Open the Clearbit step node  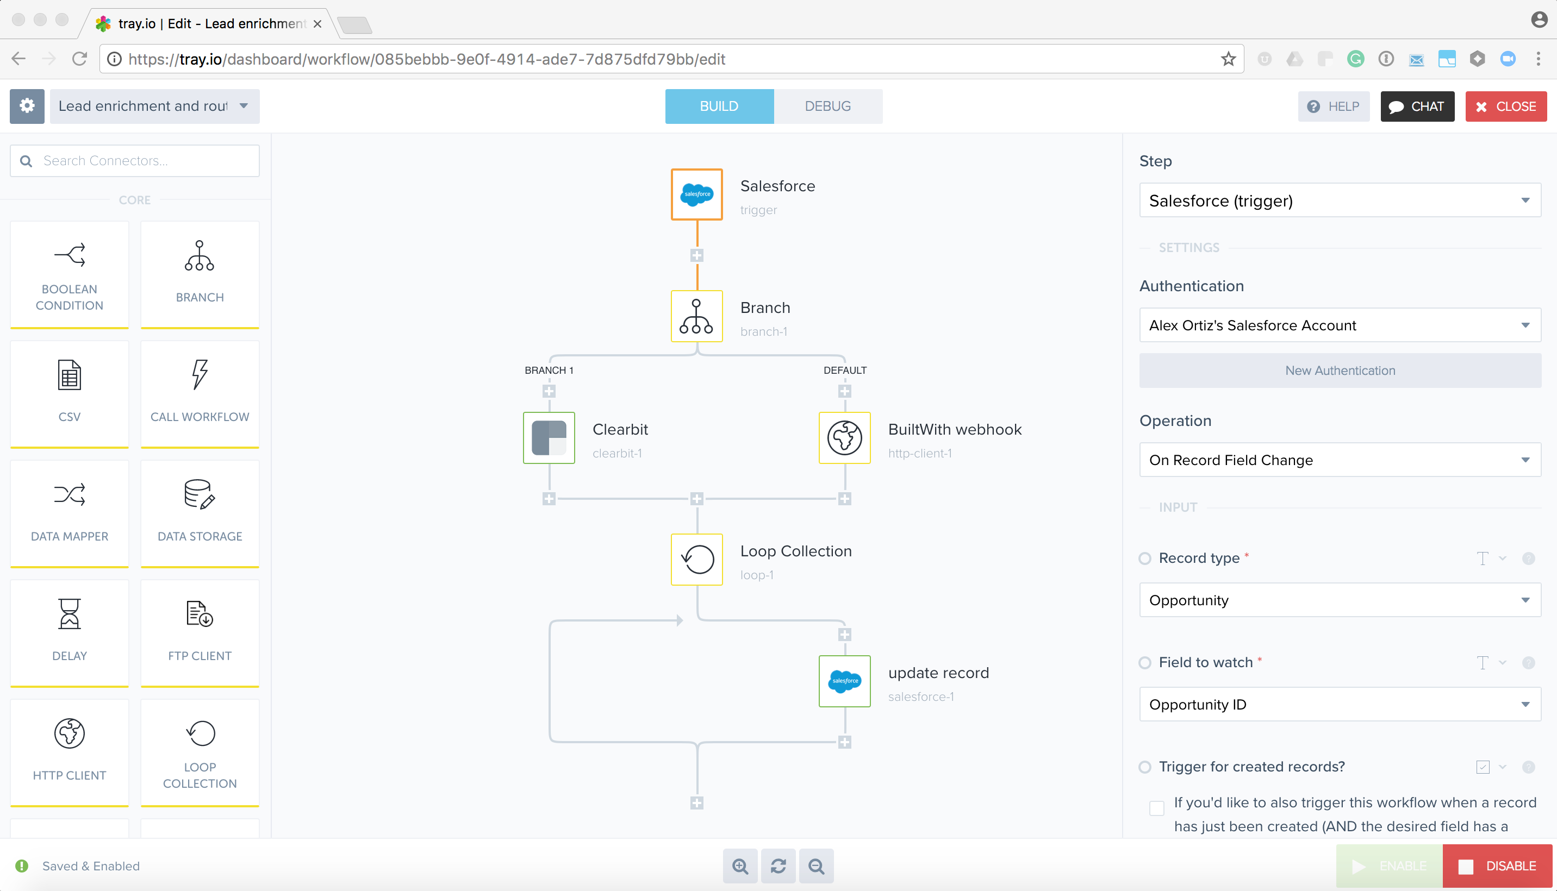[x=549, y=437]
